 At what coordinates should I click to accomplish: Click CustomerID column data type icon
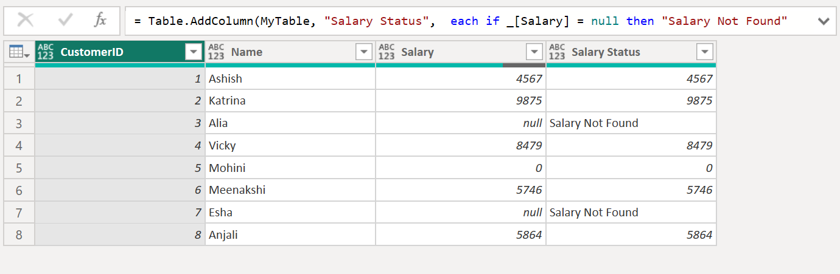point(46,52)
